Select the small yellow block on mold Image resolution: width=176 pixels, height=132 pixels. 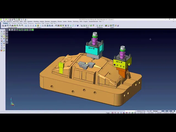pyautogui.click(x=61, y=68)
